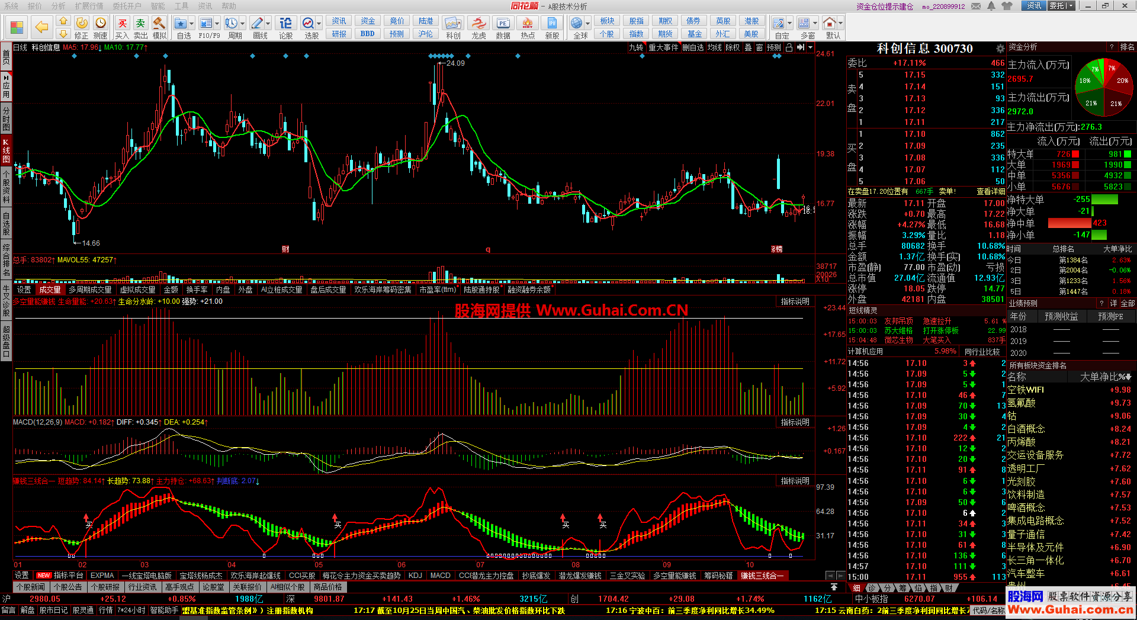Click the 周期 period clock icon

pyautogui.click(x=232, y=23)
